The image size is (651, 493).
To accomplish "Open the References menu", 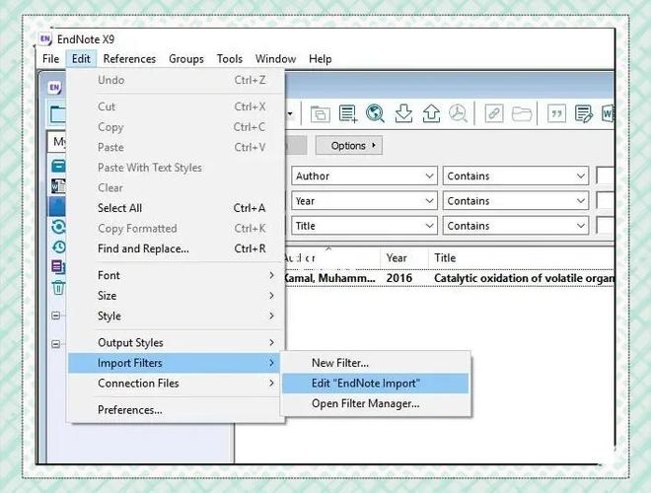I will [x=129, y=59].
